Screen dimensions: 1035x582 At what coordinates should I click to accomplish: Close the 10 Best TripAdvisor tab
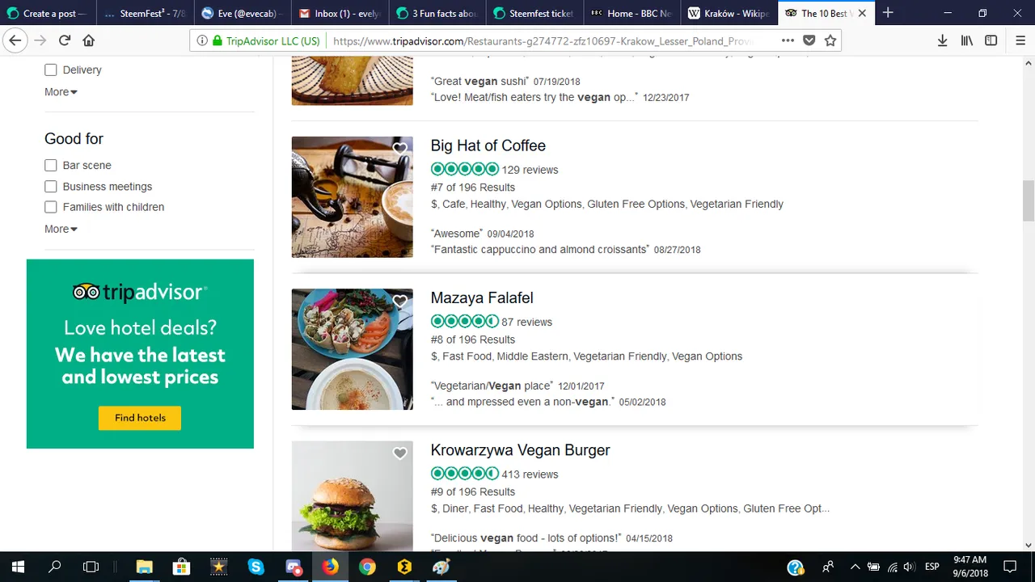click(x=862, y=13)
